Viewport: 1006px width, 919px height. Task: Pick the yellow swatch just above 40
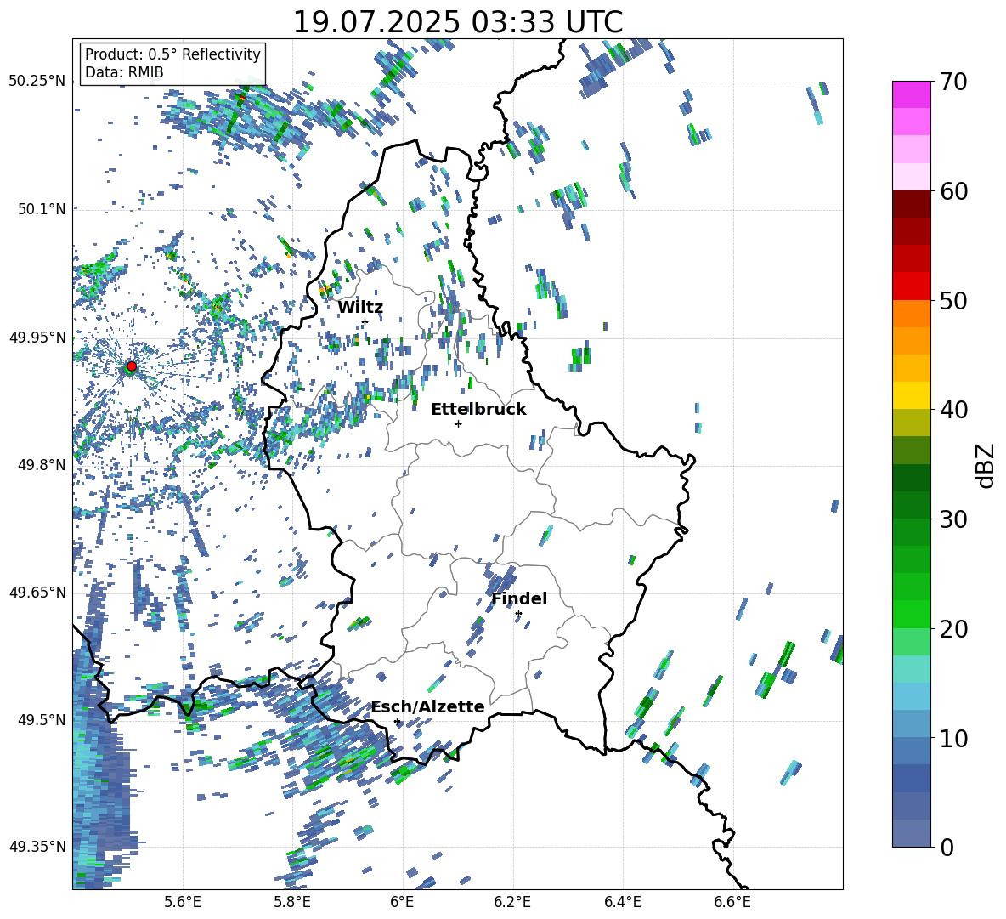coord(912,395)
